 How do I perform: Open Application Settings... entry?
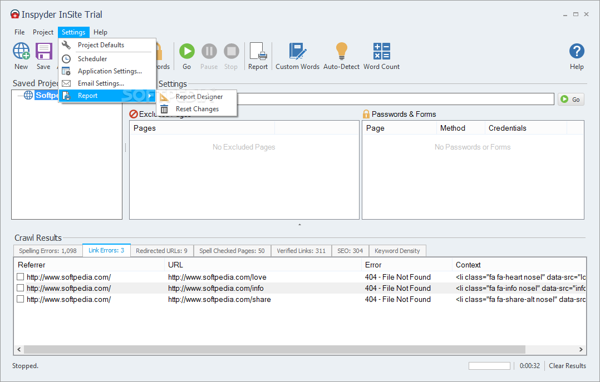[x=107, y=71]
